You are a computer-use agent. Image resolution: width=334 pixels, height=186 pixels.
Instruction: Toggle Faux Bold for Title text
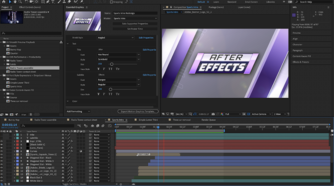pos(98,69)
